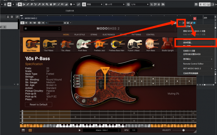Viewport: 217px width, 135px height.
Task: Select the Horn Bass model
Action: point(151,45)
